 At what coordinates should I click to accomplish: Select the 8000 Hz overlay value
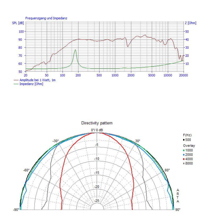pyautogui.click(x=189, y=163)
